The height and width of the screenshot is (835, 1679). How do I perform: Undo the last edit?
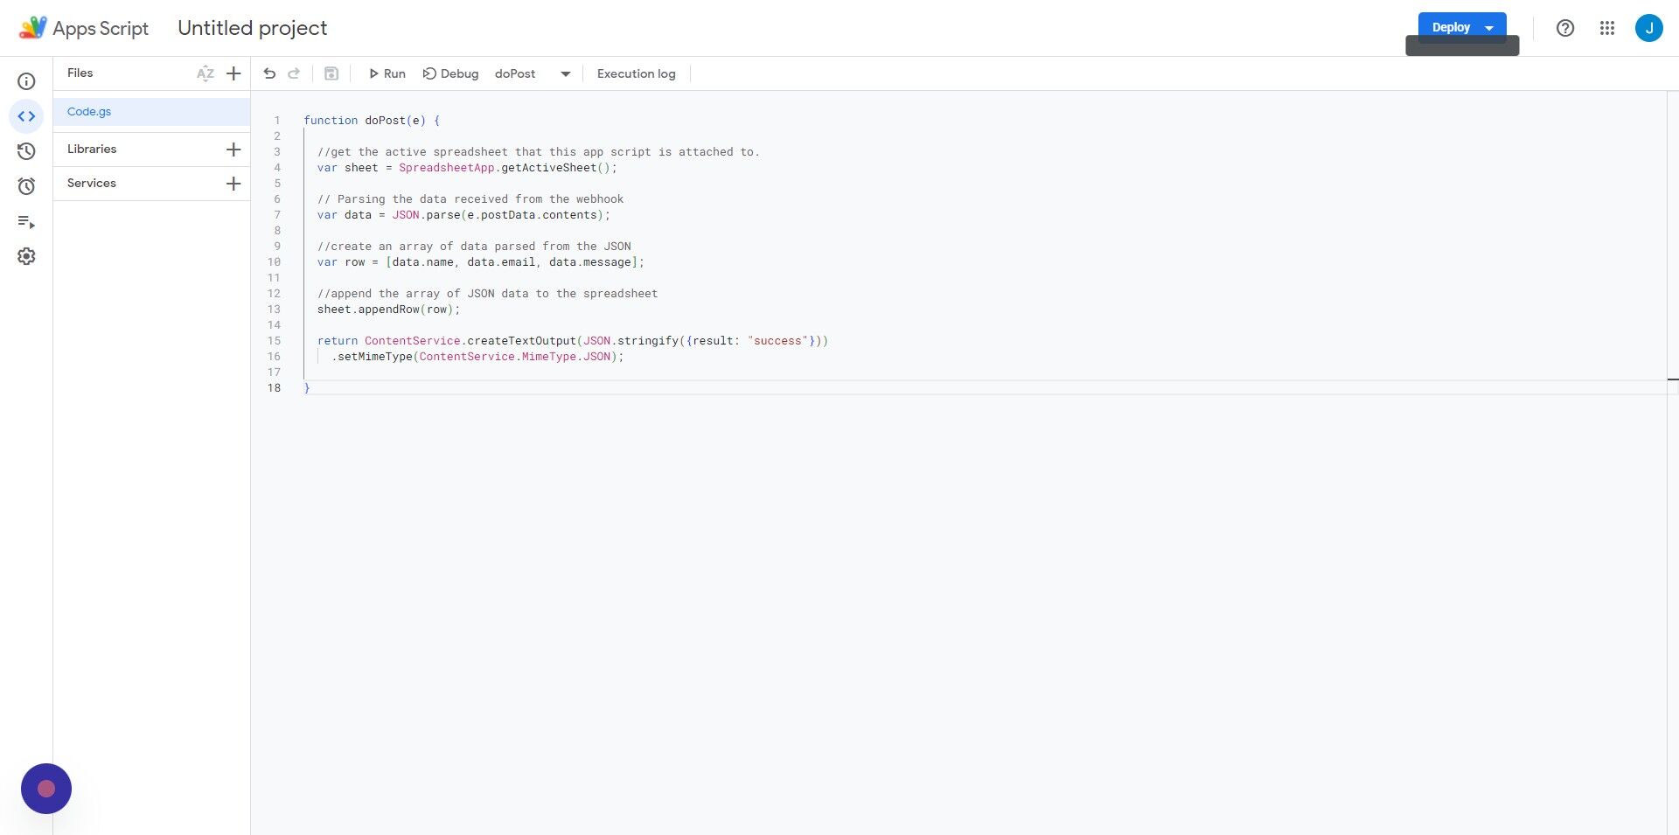pyautogui.click(x=269, y=73)
